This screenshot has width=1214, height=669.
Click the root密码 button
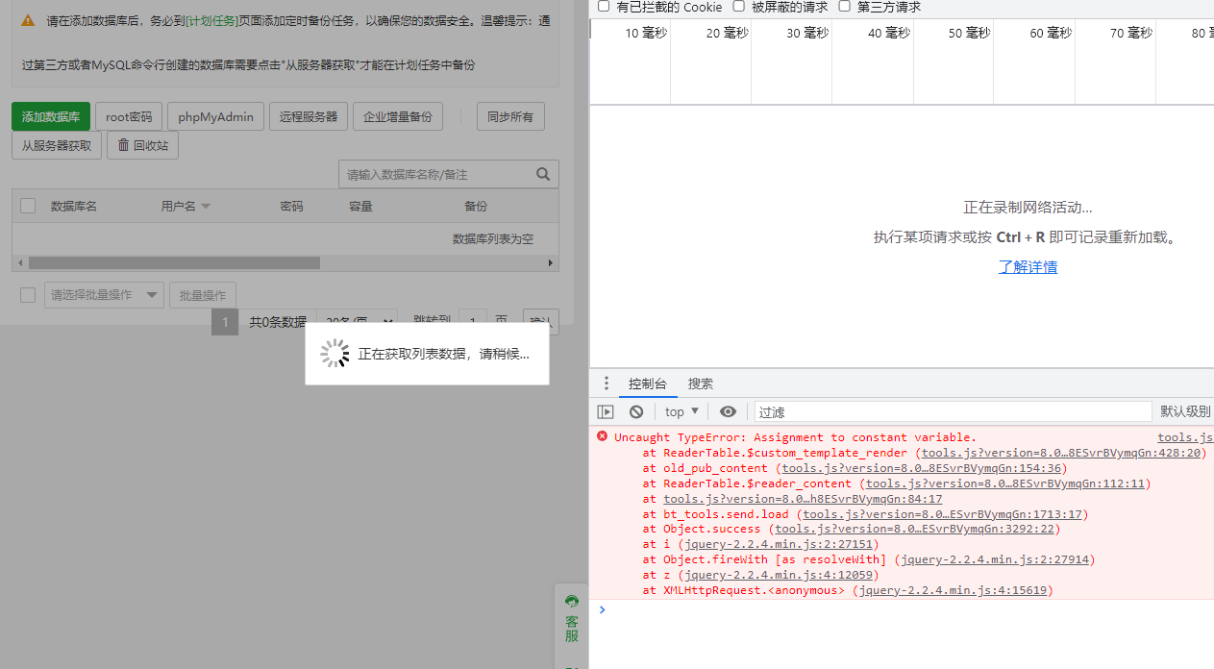[x=129, y=116]
